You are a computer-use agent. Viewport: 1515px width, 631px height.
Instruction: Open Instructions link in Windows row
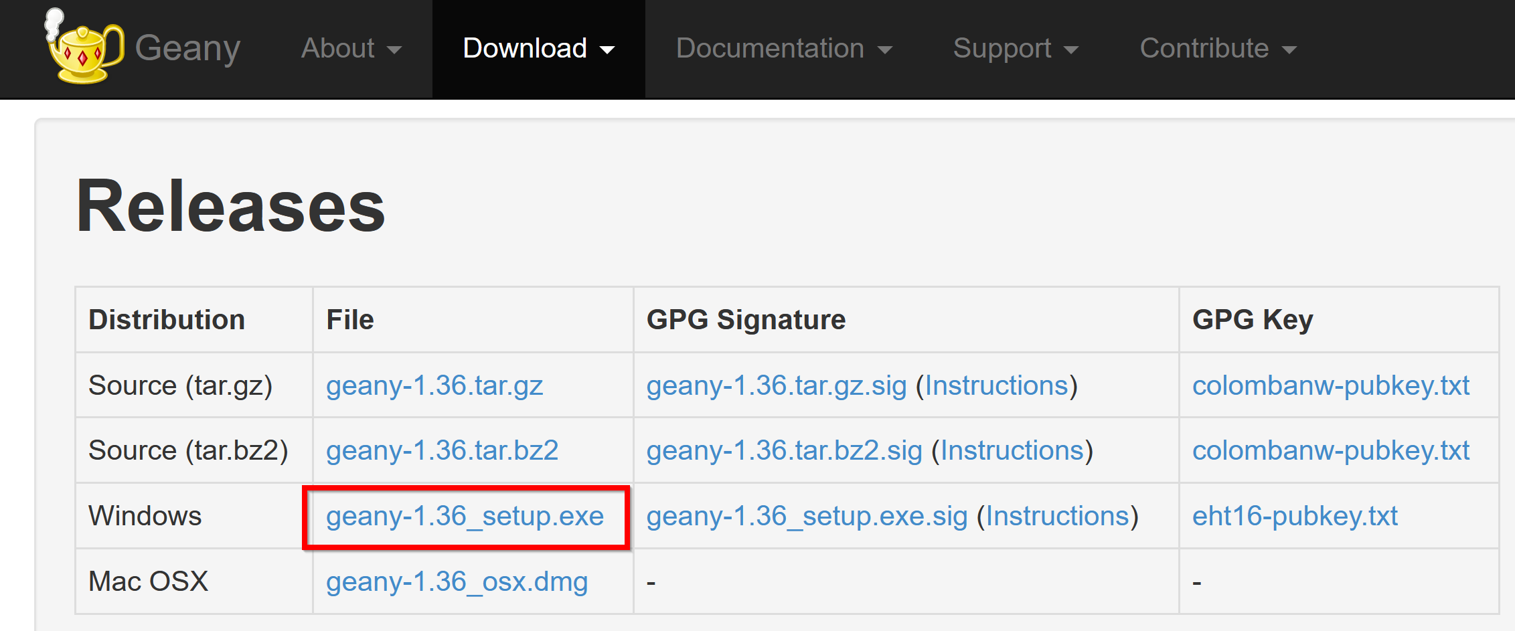click(1058, 517)
